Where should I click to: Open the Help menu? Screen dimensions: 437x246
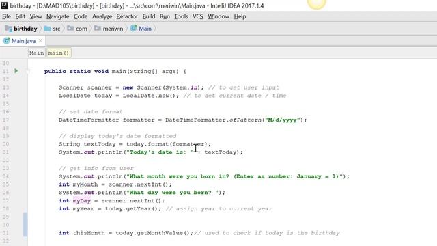(x=240, y=16)
